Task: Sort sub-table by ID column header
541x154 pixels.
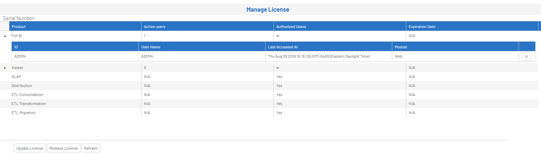Action: [x=16, y=47]
